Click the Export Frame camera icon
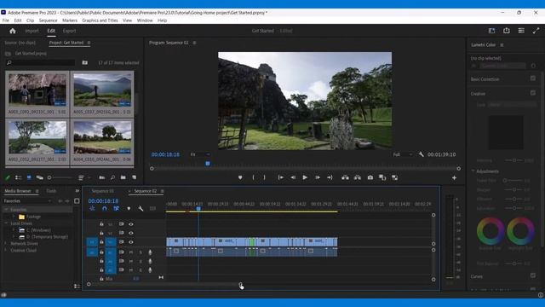Screen dimensions: 545x307 pos(370,177)
